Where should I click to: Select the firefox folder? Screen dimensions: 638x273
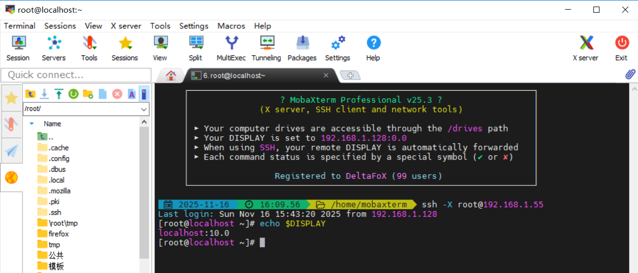click(x=53, y=234)
